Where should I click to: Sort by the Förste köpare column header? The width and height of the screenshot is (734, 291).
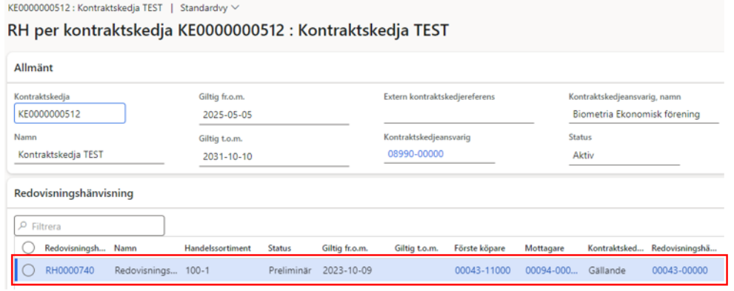tap(479, 248)
